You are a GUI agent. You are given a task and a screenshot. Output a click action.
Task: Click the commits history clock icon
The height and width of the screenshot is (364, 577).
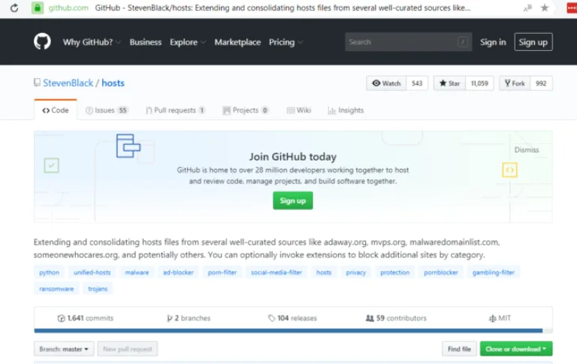tap(61, 318)
